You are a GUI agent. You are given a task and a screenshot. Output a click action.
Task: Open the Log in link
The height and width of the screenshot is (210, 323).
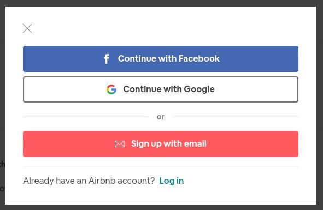point(172,181)
